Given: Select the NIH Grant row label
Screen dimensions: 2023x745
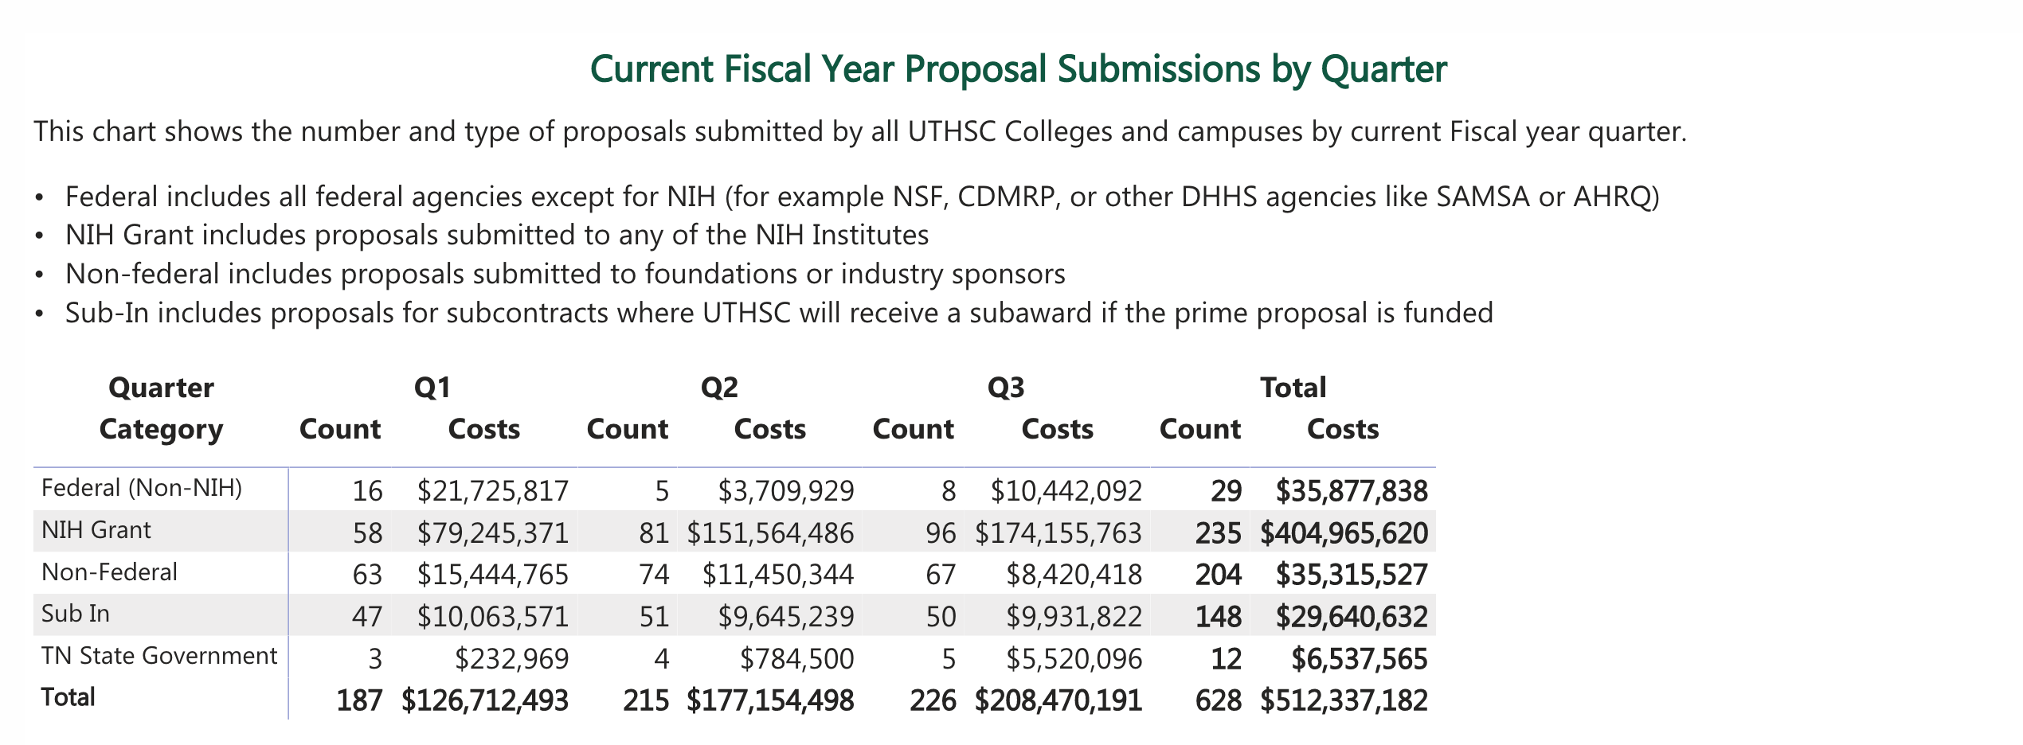Looking at the screenshot, I should pyautogui.click(x=96, y=530).
